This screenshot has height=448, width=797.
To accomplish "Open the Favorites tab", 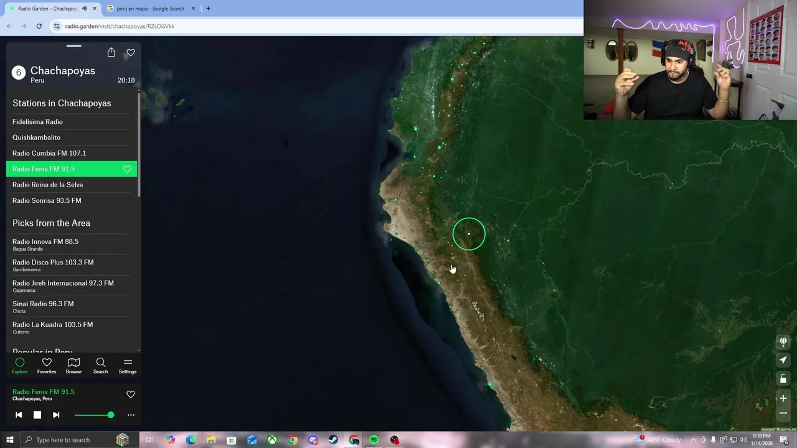I will pos(47,366).
